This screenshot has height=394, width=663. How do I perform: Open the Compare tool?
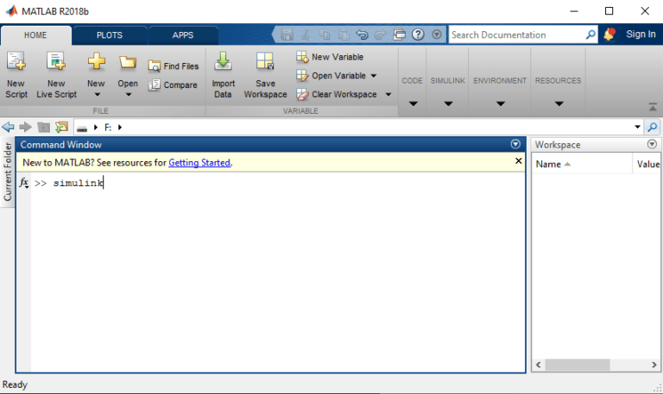click(173, 84)
